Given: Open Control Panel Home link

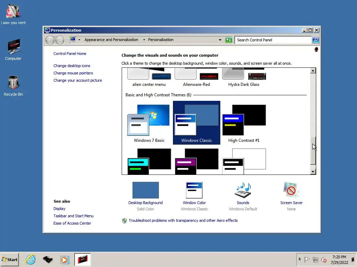Looking at the screenshot, I should tap(70, 54).
